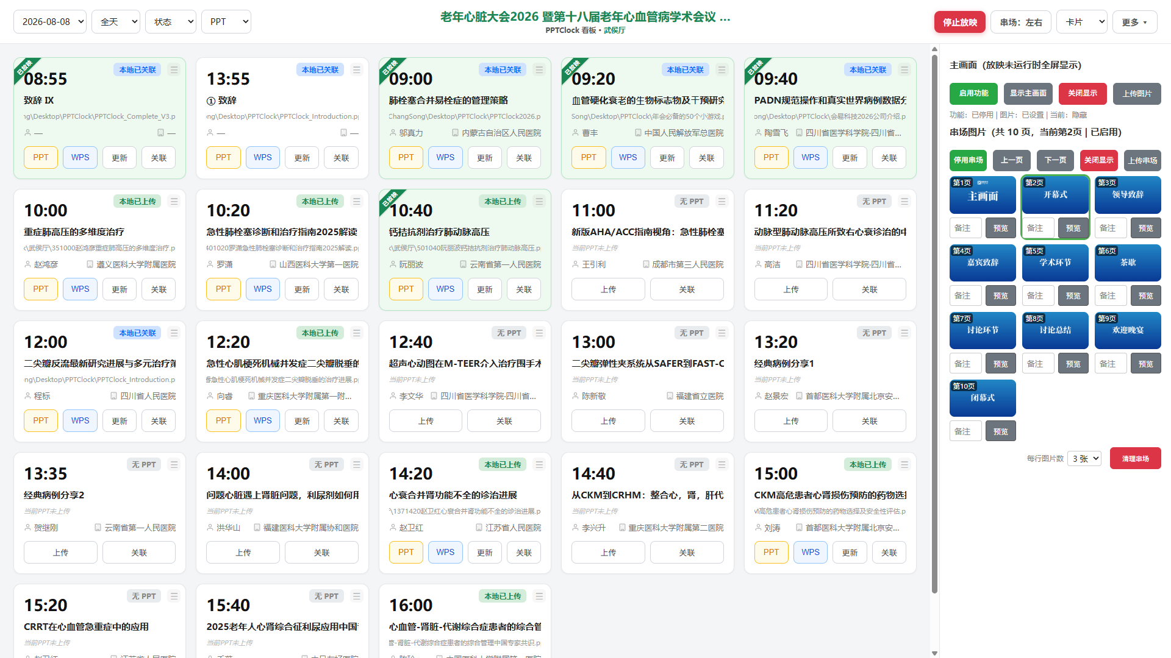Viewport: 1171px width, 658px height.
Task: Click 上传图片 button
Action: 1137,94
